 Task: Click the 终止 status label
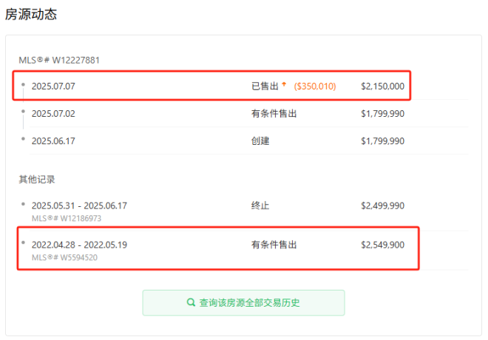tap(260, 206)
